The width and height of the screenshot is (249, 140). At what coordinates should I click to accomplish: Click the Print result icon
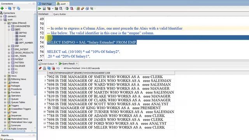(x=44, y=68)
